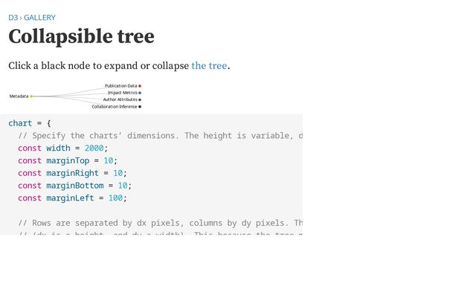Expand the Author Attributes node
476x297 pixels.
[x=140, y=99]
